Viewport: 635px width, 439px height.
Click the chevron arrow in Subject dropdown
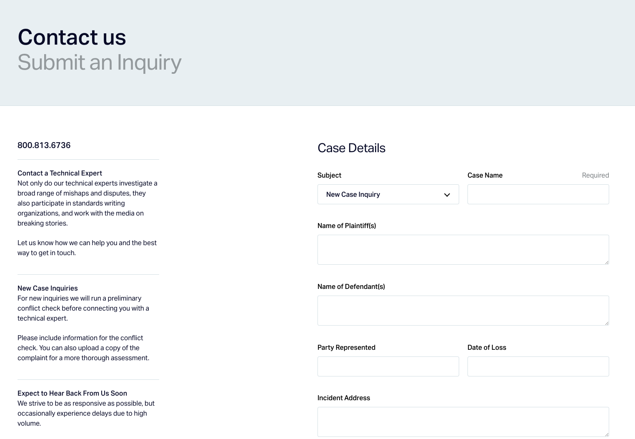pyautogui.click(x=447, y=195)
